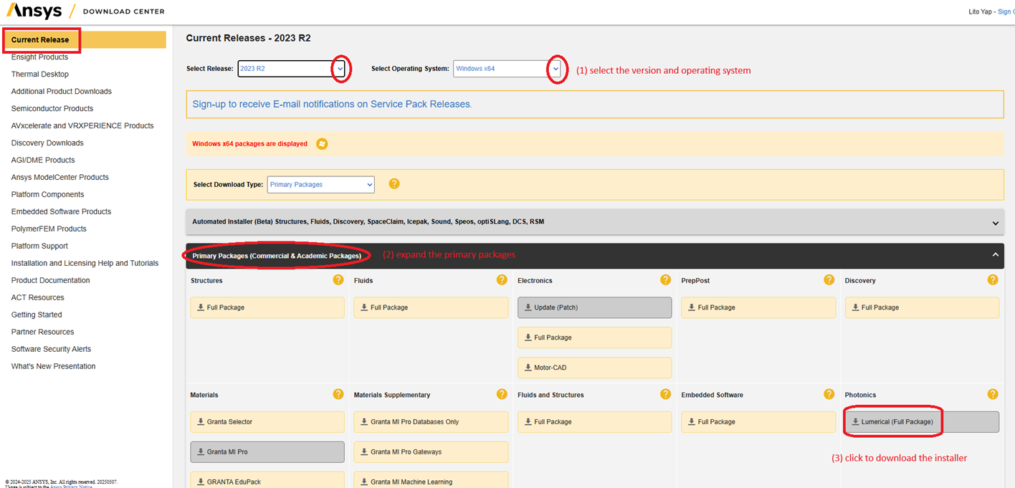Open AVxcelerate and VRXPERIENCE Products
This screenshot has width=1015, height=488.
pyautogui.click(x=82, y=125)
